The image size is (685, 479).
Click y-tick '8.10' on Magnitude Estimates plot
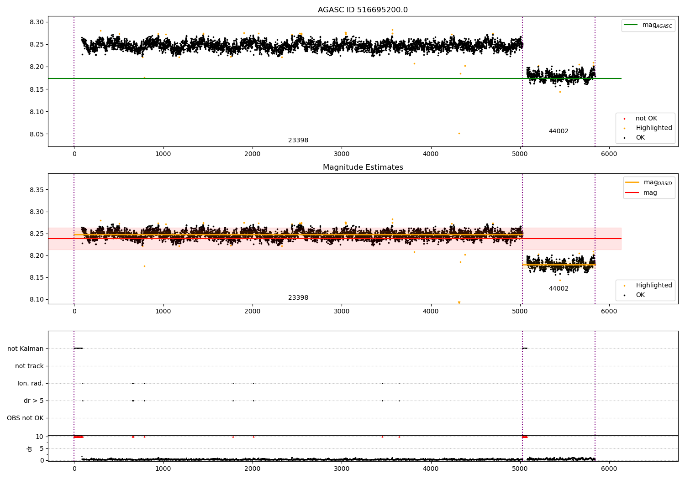click(x=37, y=300)
